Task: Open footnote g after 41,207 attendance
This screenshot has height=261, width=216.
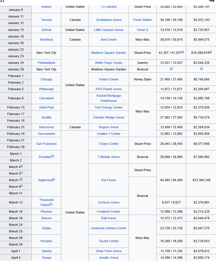Action: [182, 52]
